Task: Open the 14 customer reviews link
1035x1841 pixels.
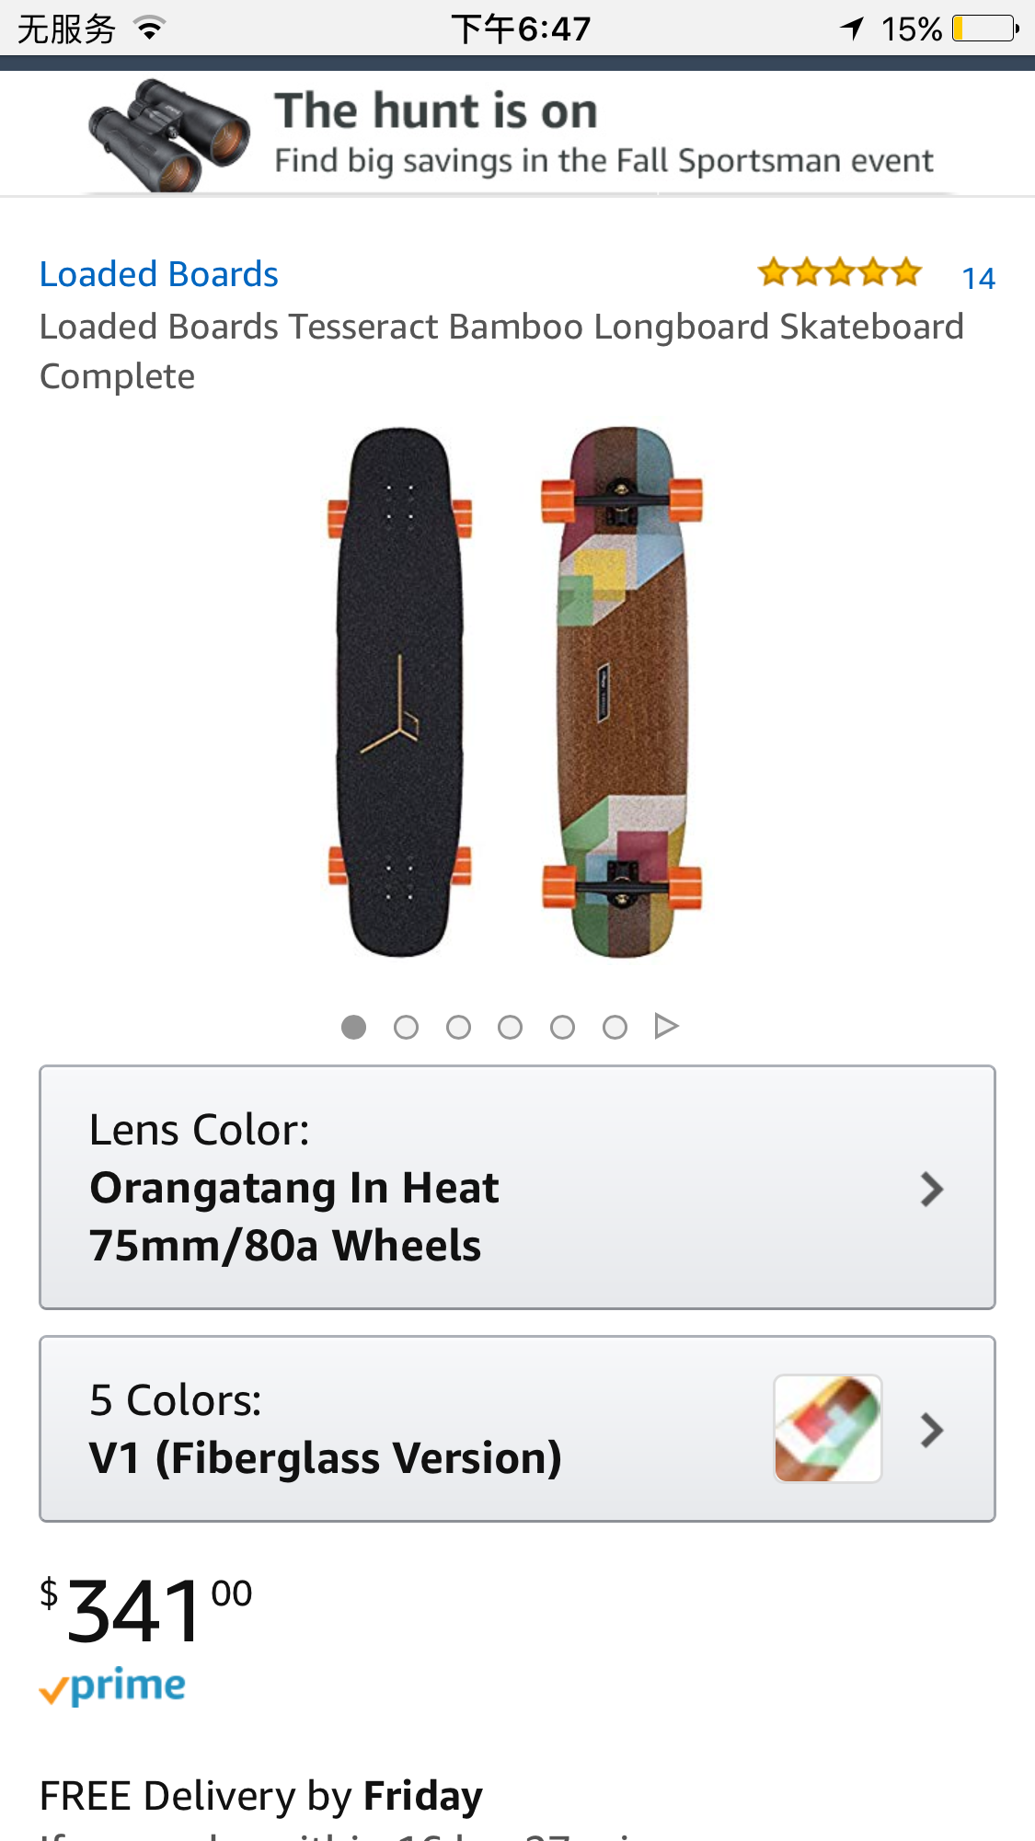Action: point(978,278)
